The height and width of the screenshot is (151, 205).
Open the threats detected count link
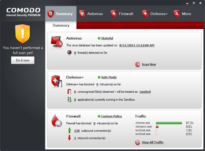[x=75, y=53]
